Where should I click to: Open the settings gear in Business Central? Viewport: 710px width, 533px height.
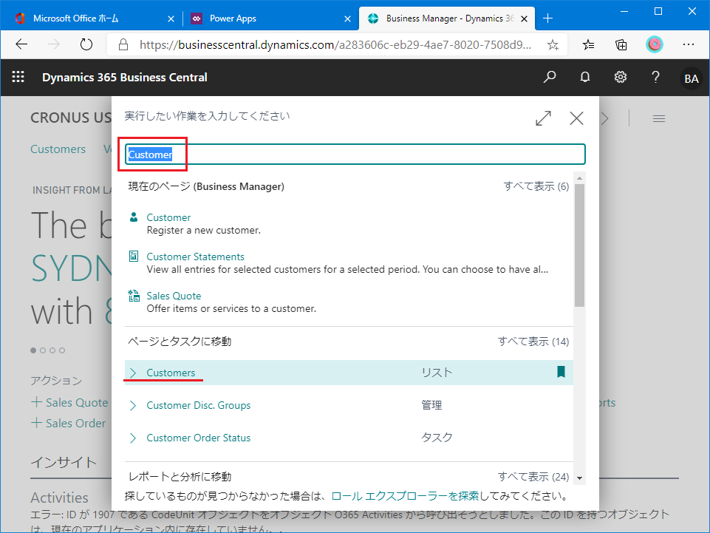(621, 77)
